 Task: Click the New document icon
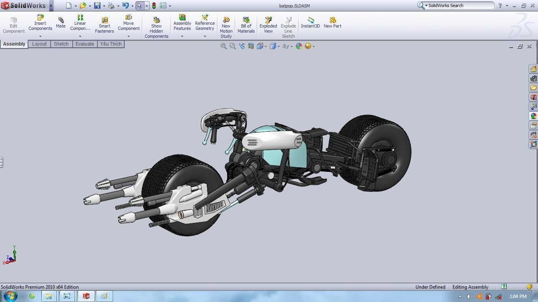coord(69,6)
